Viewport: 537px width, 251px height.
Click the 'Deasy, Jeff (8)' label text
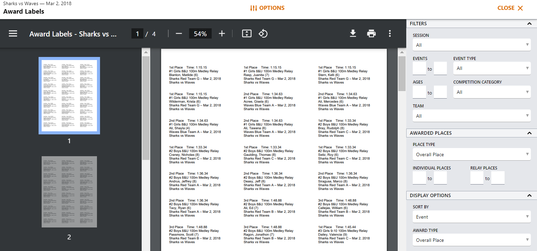254,181
